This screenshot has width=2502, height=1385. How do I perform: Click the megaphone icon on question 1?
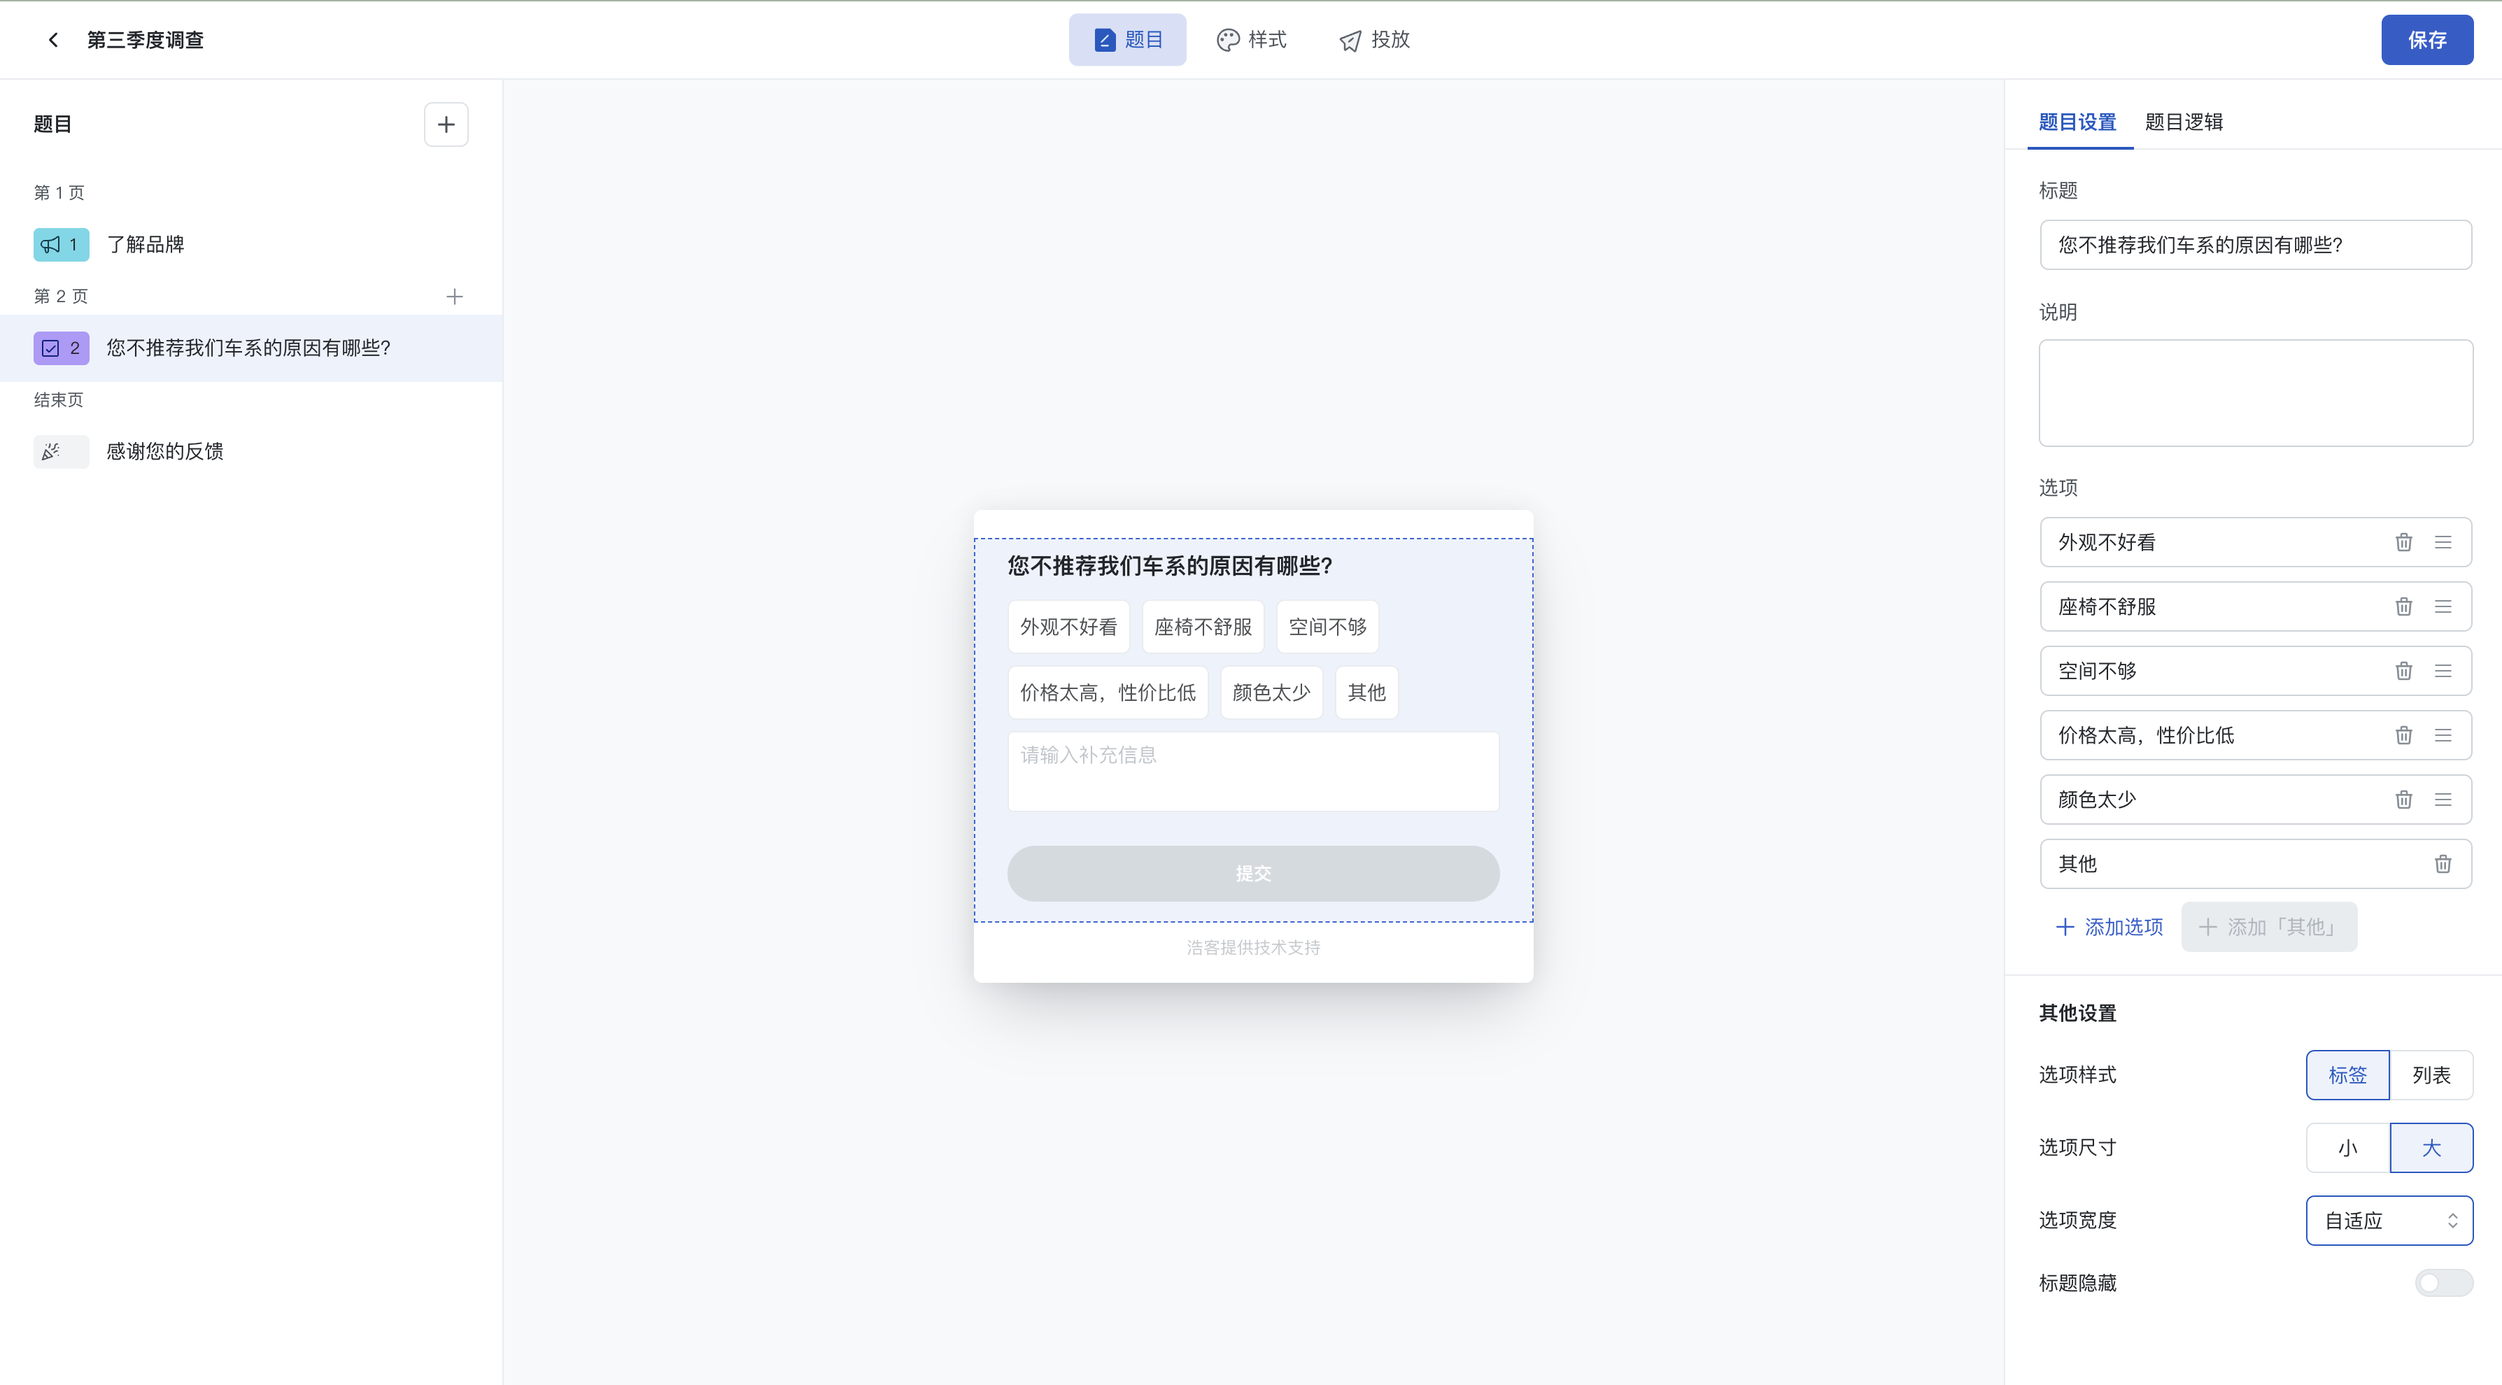(x=50, y=245)
